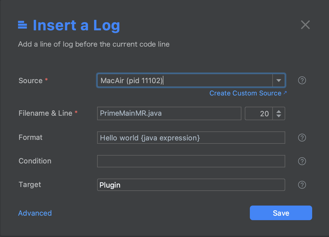Click the filename field containing PrimeMainMR.java
The image size is (329, 237).
pyautogui.click(x=169, y=113)
